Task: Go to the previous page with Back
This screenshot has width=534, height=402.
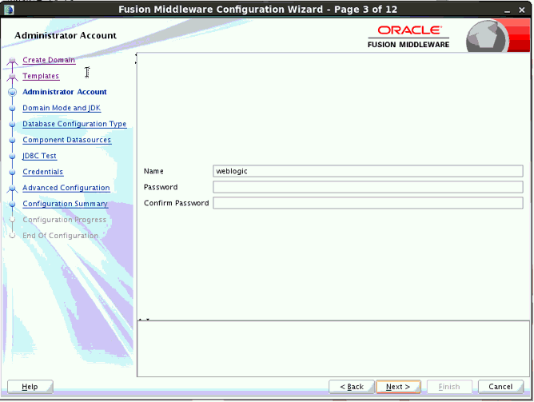Action: point(352,387)
